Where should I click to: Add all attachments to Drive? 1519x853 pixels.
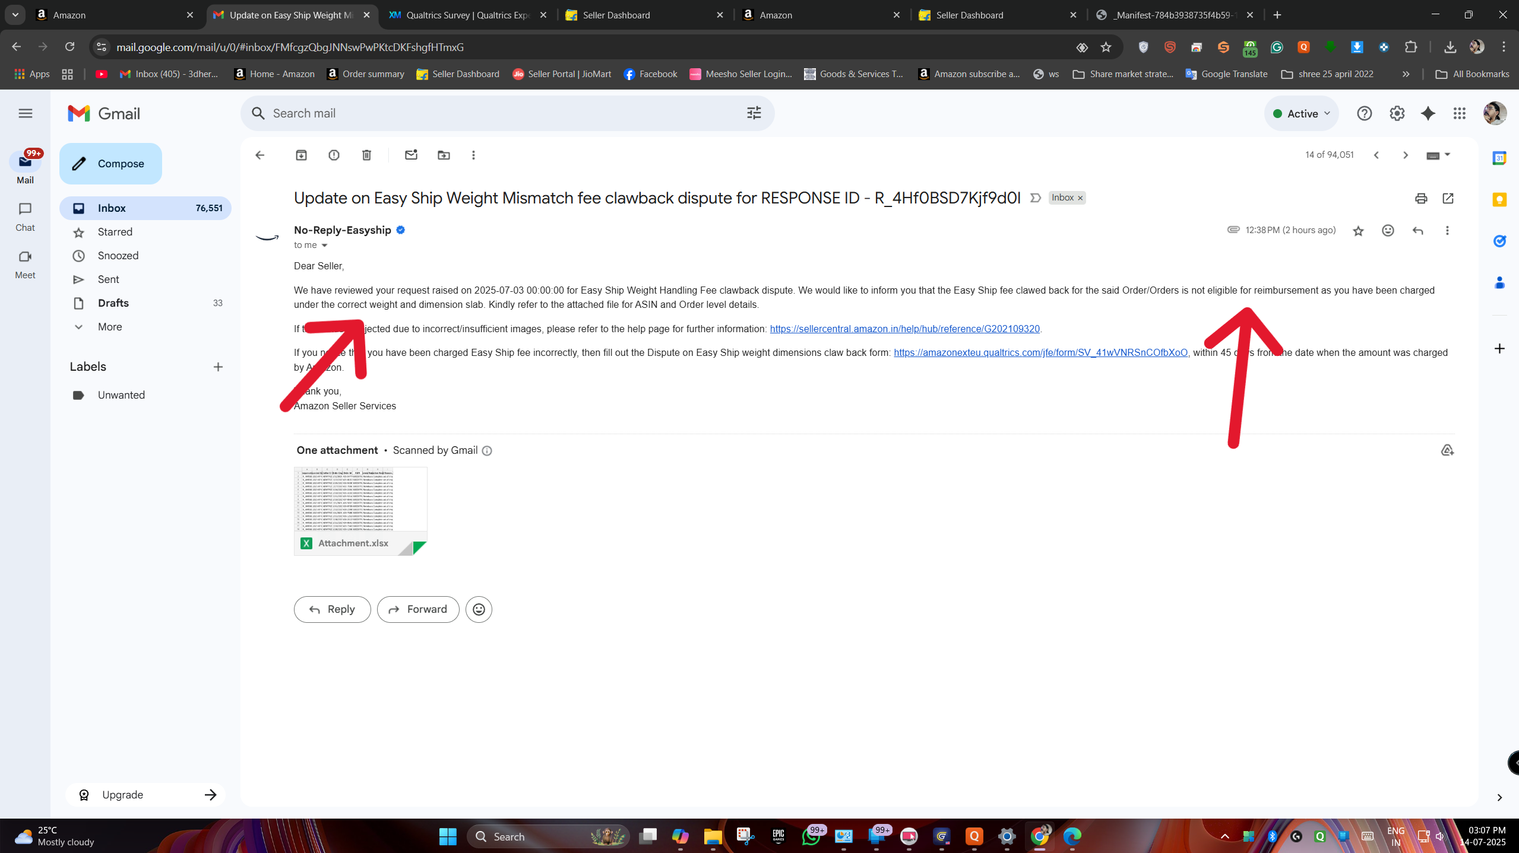(x=1447, y=450)
